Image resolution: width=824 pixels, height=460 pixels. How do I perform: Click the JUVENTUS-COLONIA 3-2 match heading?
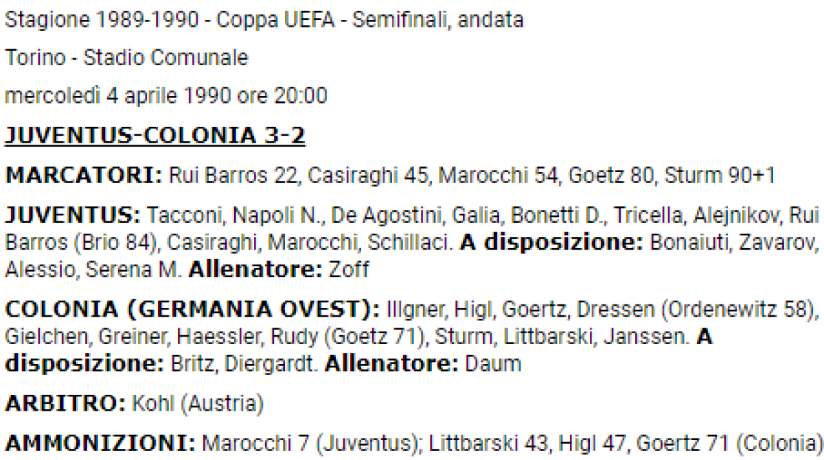point(155,136)
